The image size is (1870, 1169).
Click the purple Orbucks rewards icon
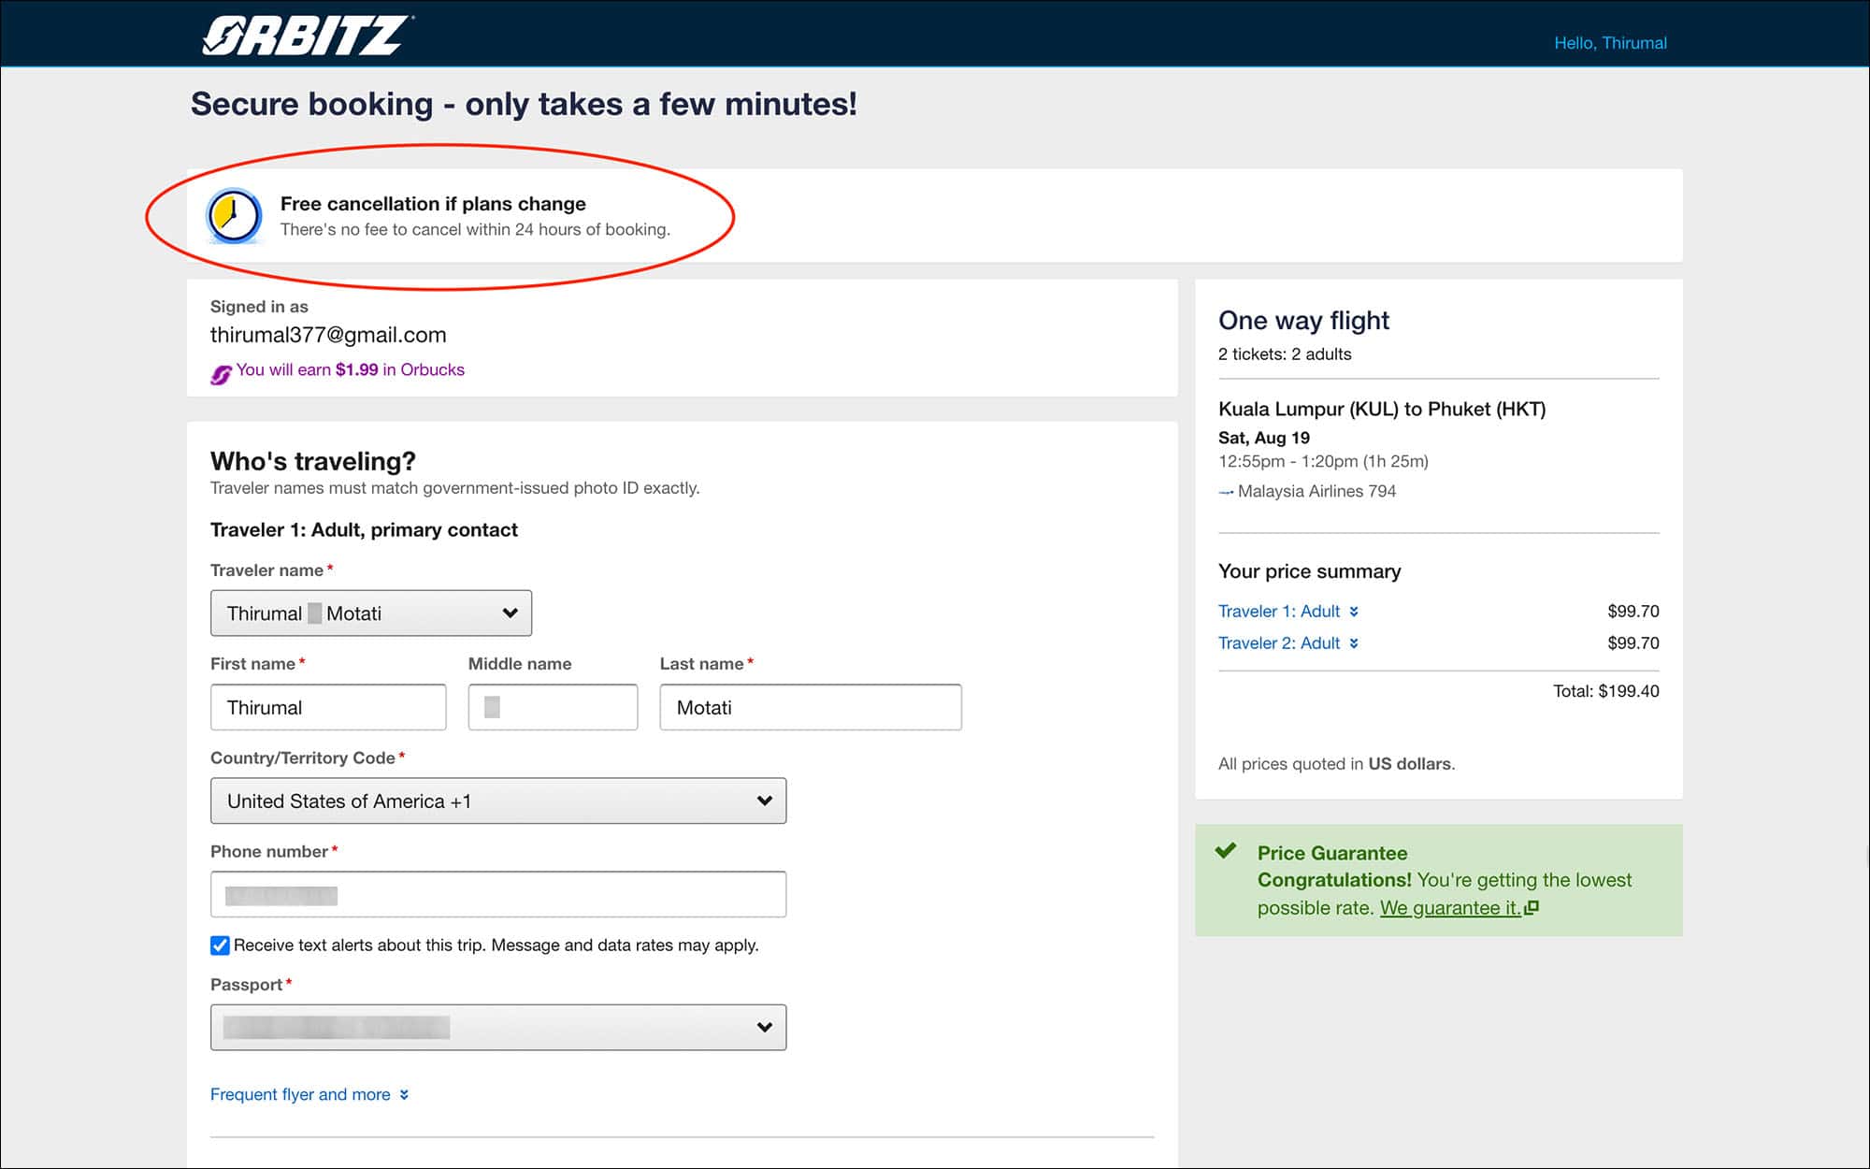(221, 370)
